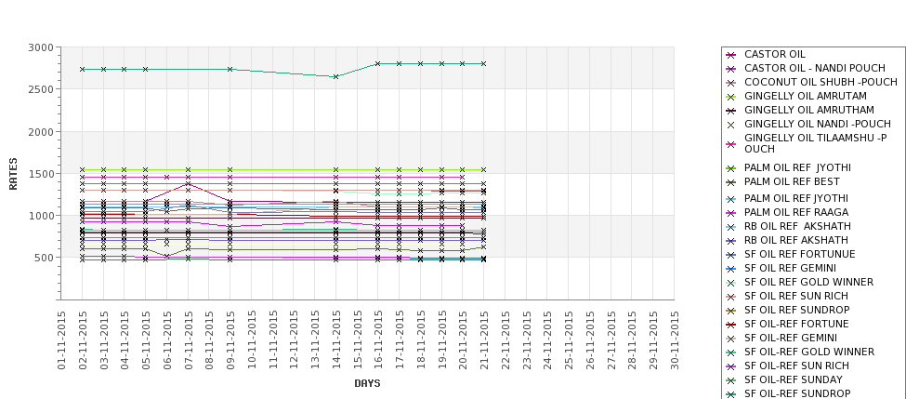The image size is (906, 399).
Task: Click the marker beside CASTOR OIL - NANDI POUCH
Action: coord(731,69)
